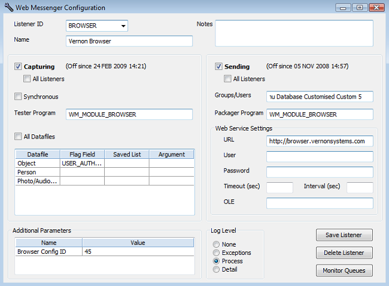Image resolution: width=389 pixels, height=286 pixels.
Task: Click the Interval (sec) field
Action: click(360, 187)
